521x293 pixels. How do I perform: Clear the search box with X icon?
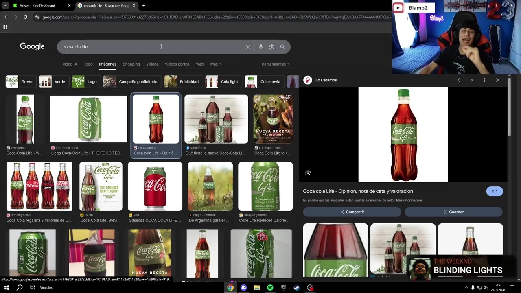(247, 47)
